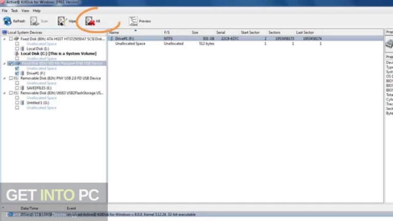
Task: Check the SAVEDFILES (E:) checkbox
Action: [x=17, y=88]
